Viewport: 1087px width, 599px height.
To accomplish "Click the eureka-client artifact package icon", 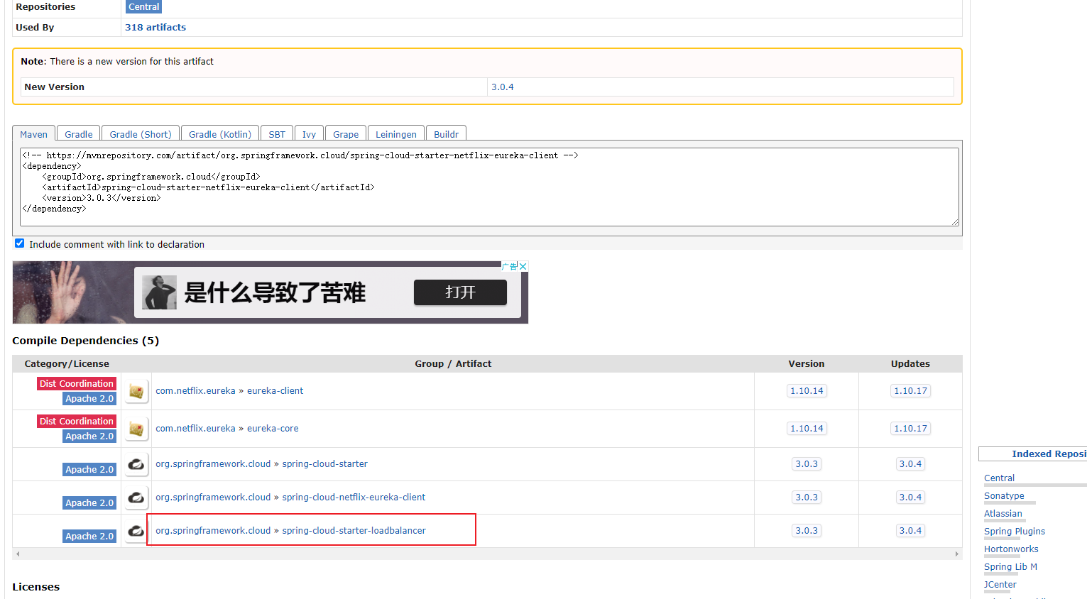I will (136, 391).
